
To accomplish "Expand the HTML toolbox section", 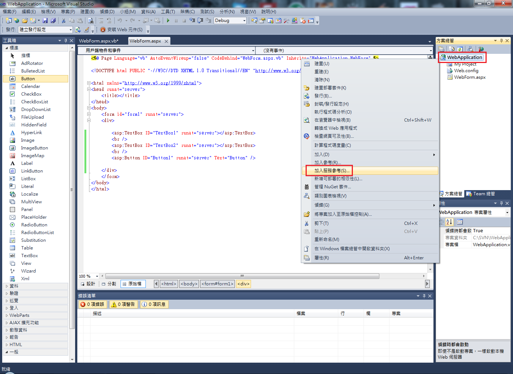I will 36,345.
